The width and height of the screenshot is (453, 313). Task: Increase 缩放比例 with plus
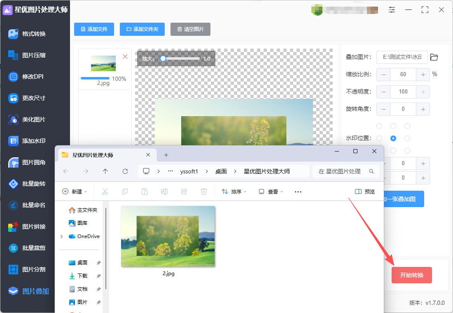click(423, 75)
